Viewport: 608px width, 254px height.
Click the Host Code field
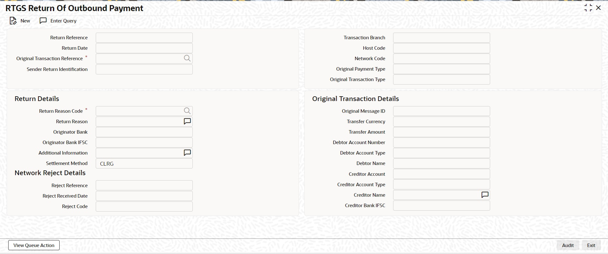point(442,48)
